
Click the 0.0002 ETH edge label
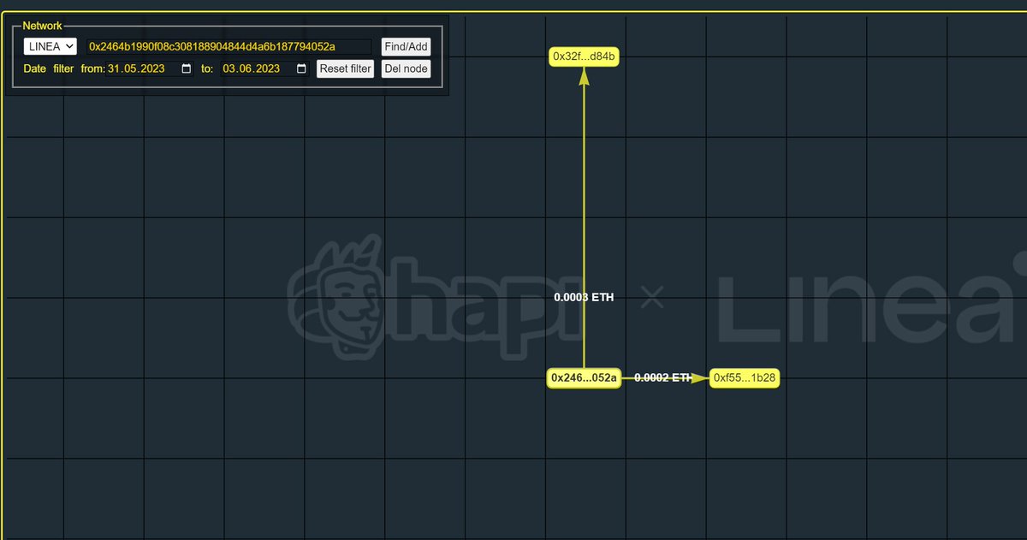[x=663, y=377]
